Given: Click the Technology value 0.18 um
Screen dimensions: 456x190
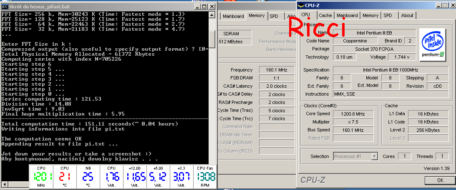Looking at the screenshot, I should click(x=344, y=57).
